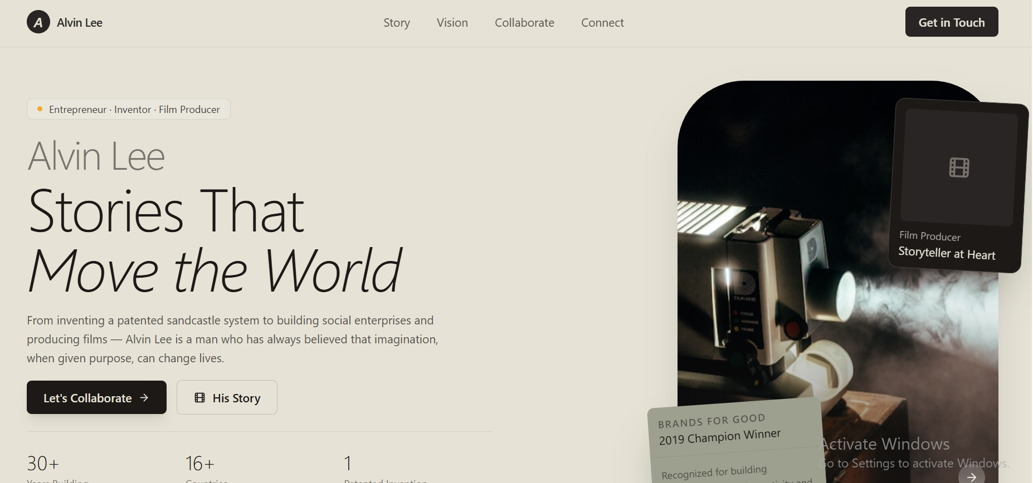
Task: Click the large Alvin Lee hero title
Action: pos(96,156)
